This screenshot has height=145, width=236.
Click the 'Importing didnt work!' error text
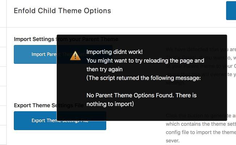tap(115, 51)
